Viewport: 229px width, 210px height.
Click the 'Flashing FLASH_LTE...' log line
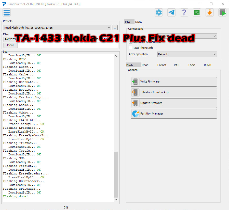(22, 120)
